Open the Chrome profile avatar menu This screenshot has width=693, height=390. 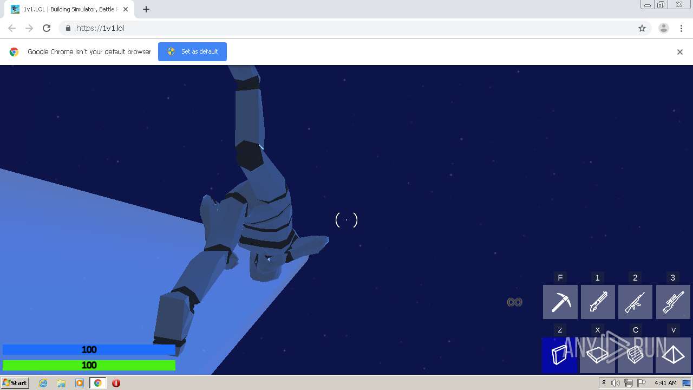click(664, 28)
